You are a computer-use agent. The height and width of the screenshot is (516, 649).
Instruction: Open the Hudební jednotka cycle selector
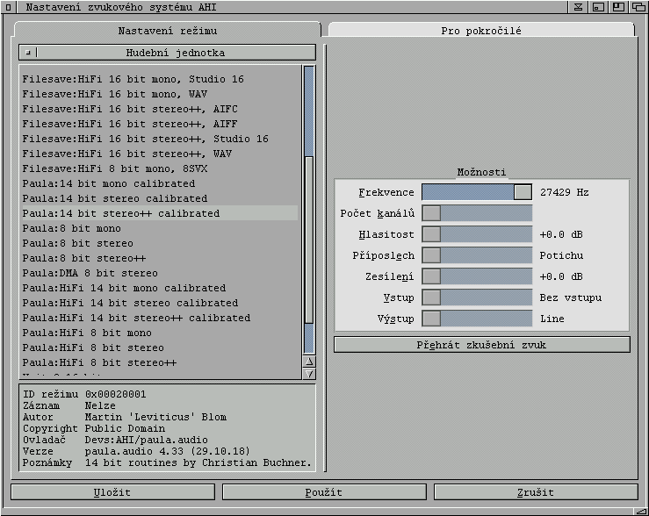tap(175, 53)
